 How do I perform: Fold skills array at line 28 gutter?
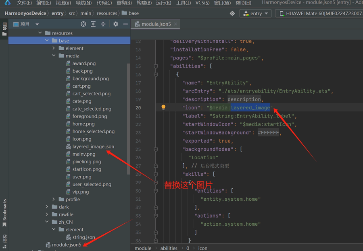pos(156,174)
